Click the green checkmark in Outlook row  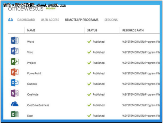point(89,84)
